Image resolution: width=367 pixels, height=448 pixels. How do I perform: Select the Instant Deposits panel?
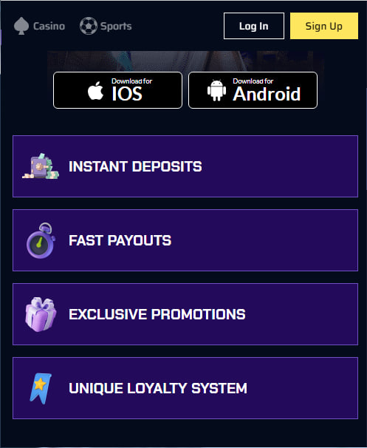pyautogui.click(x=185, y=166)
